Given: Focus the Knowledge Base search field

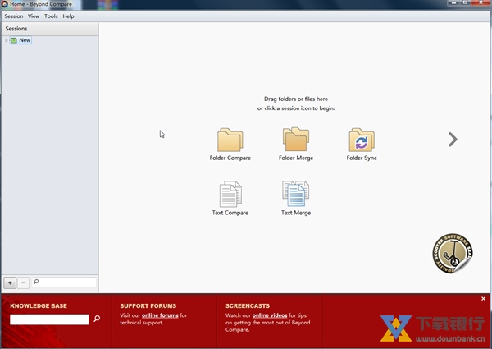Looking at the screenshot, I should tap(49, 319).
